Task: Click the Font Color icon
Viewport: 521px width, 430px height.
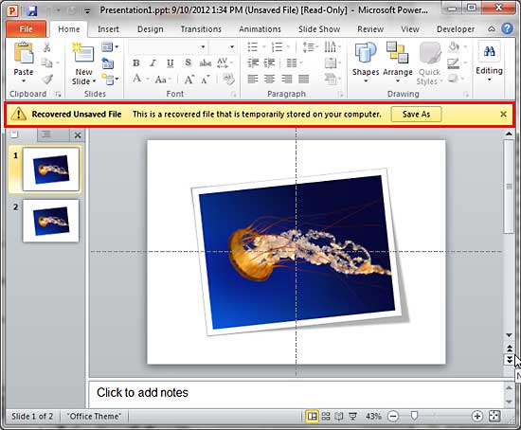Action: tap(136, 79)
